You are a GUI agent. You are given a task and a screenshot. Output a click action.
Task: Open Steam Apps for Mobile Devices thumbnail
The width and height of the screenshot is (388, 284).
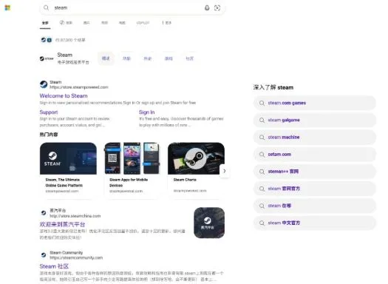click(x=132, y=158)
